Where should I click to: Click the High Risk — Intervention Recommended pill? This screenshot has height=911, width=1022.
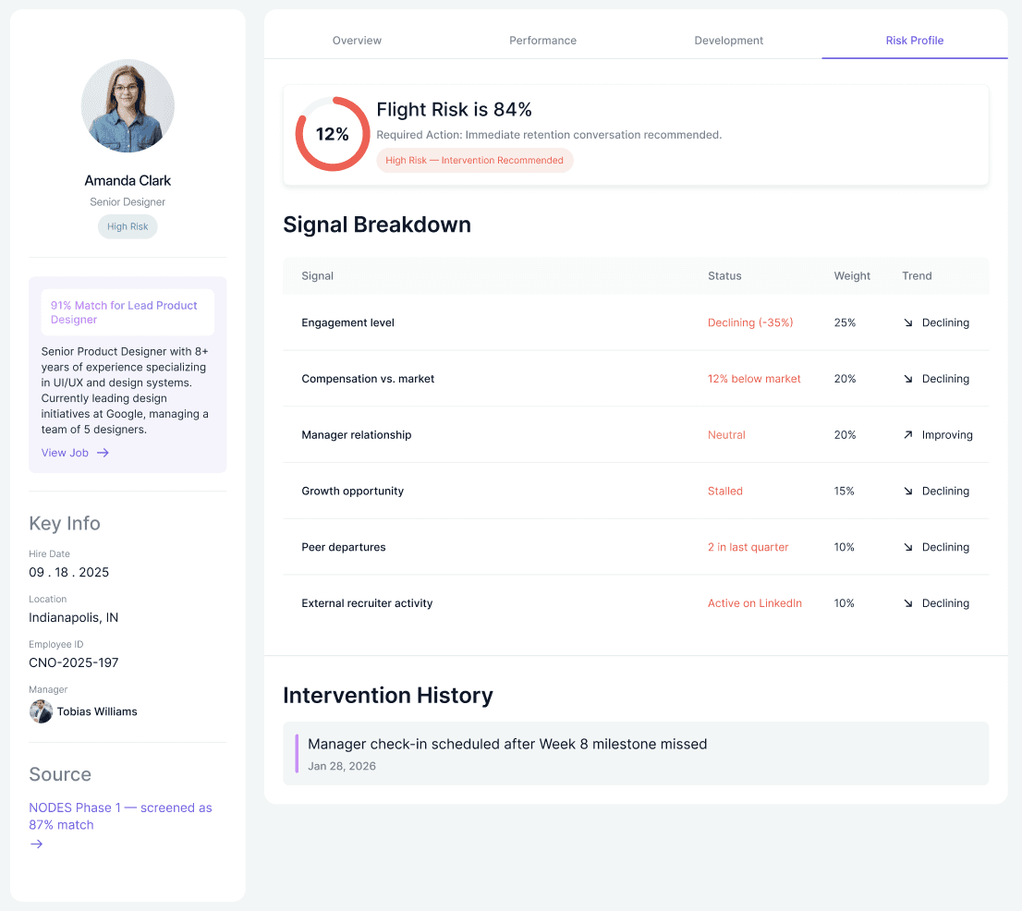click(475, 161)
